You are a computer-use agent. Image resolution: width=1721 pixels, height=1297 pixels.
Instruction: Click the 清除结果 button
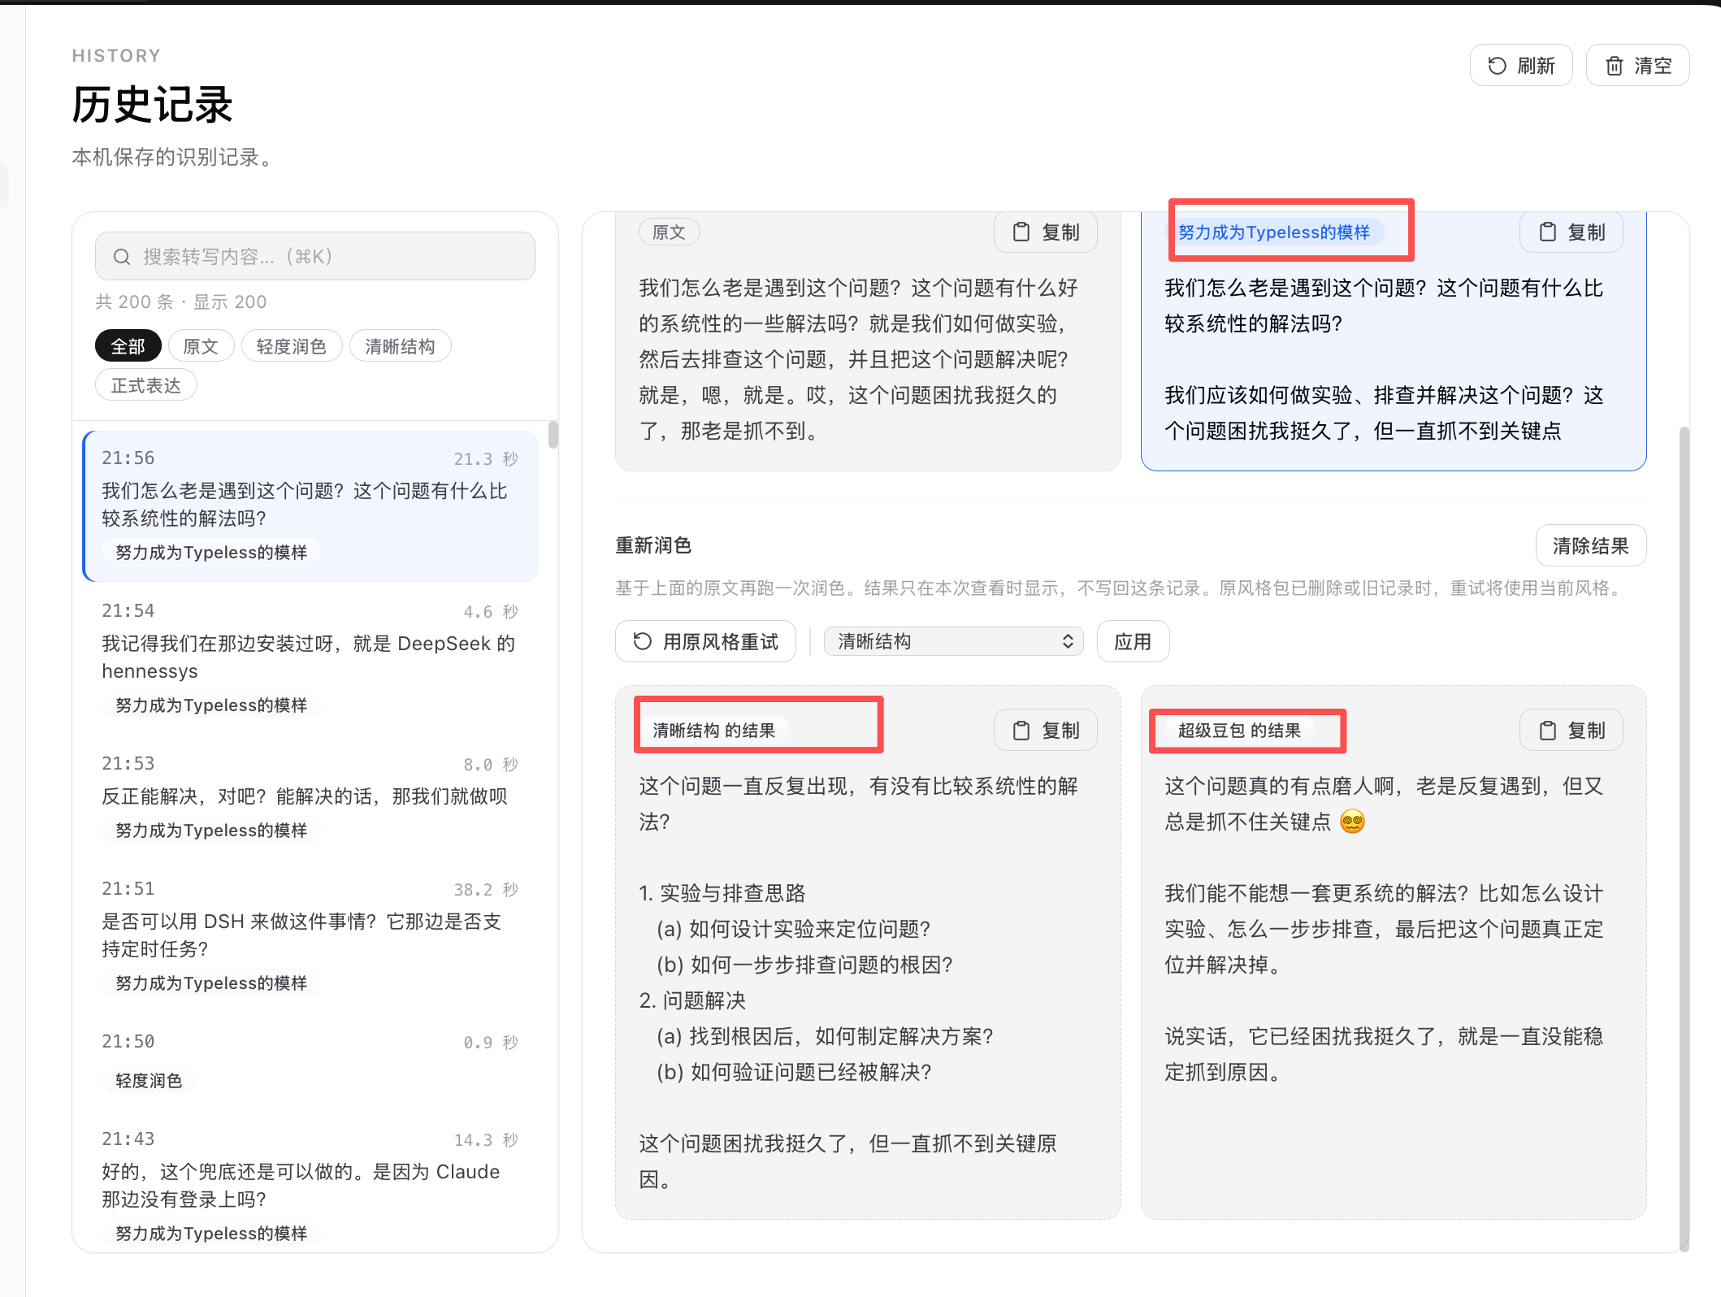[x=1590, y=545]
